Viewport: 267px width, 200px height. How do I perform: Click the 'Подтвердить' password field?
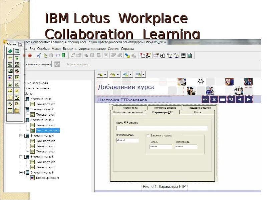point(186,147)
